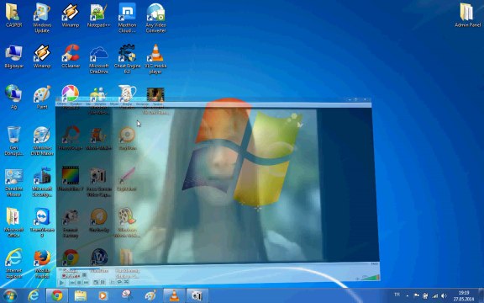
Task: Open the system volume tray icon
Action: (445, 296)
